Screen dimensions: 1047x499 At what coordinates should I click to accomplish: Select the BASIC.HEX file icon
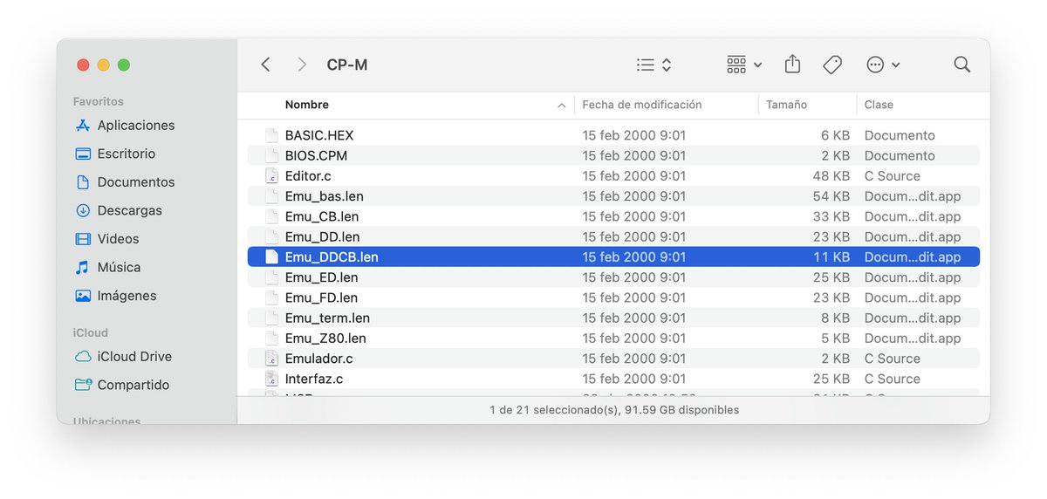(x=271, y=135)
